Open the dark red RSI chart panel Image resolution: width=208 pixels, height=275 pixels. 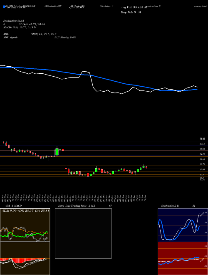pos(183,258)
